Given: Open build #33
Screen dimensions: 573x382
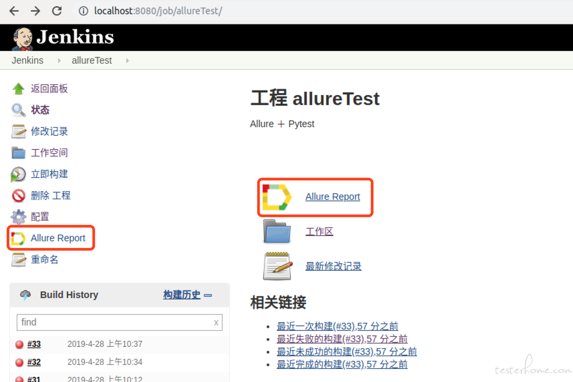Looking at the screenshot, I should pos(34,344).
